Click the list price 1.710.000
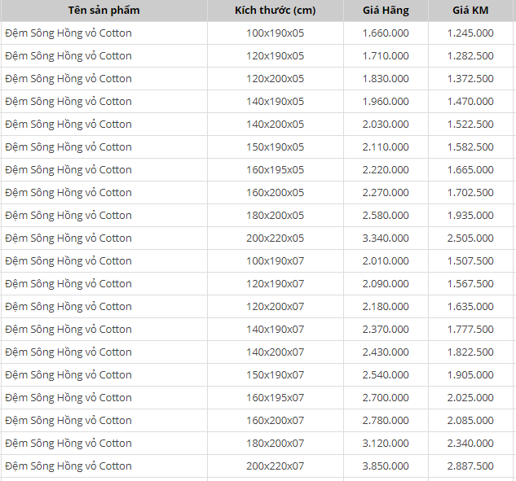 (386, 56)
